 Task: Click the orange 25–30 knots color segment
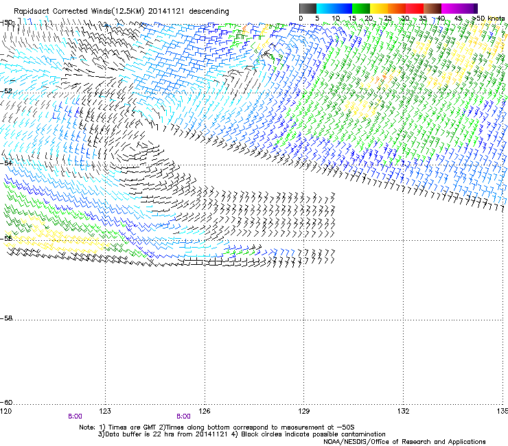click(x=397, y=8)
